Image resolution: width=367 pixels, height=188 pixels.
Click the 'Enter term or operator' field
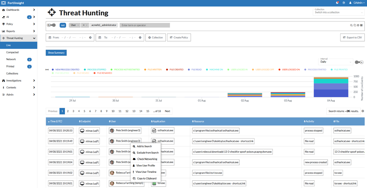[144, 25]
